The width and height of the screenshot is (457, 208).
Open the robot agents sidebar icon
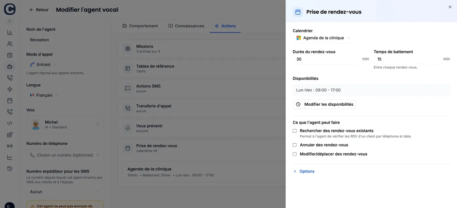pyautogui.click(x=10, y=67)
